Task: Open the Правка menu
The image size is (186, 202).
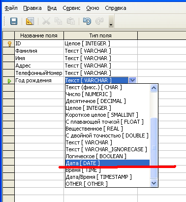Action: [x=32, y=8]
